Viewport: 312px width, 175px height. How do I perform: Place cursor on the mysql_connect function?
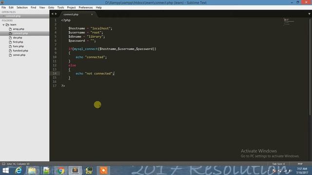86,49
